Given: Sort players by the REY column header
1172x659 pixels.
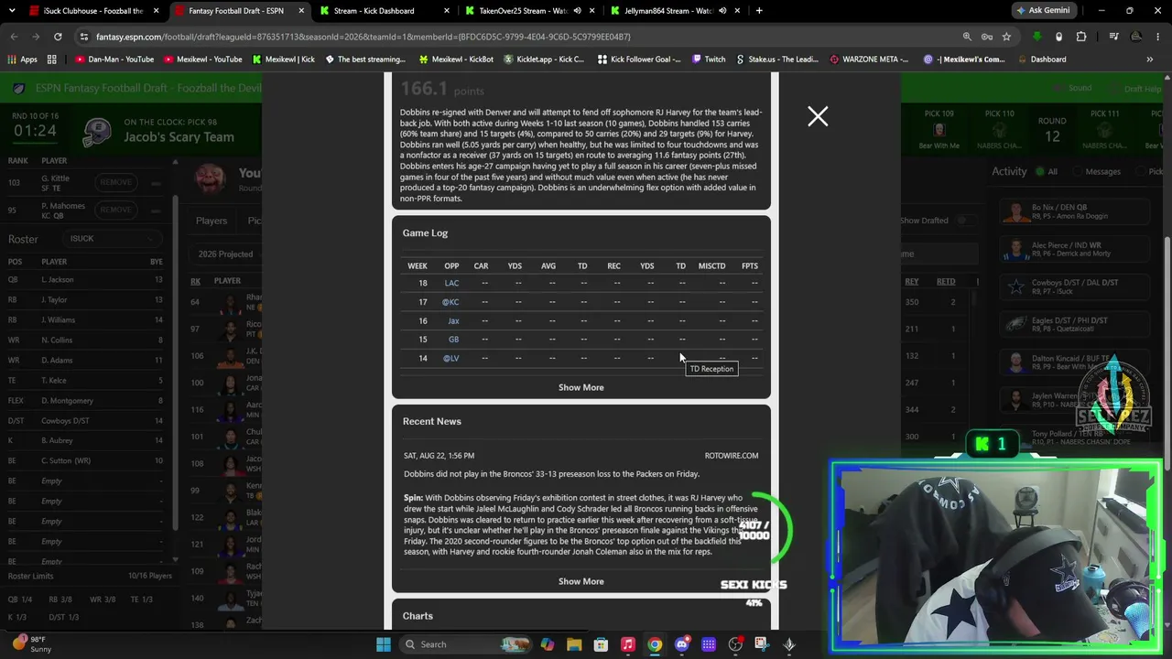Looking at the screenshot, I should [912, 282].
